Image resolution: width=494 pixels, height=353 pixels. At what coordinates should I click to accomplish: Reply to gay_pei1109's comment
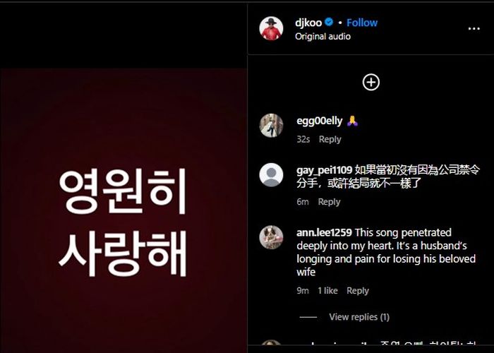pyautogui.click(x=330, y=202)
